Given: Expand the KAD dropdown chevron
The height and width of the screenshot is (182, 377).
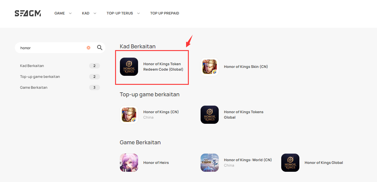Looking at the screenshot, I should (x=95, y=13).
